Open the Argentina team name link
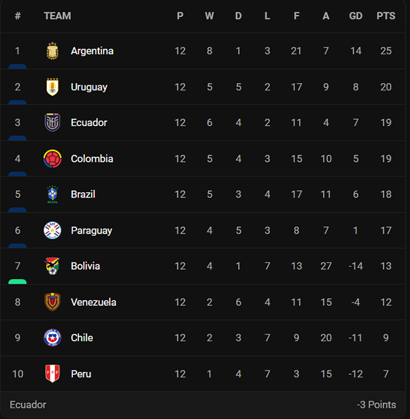 92,51
